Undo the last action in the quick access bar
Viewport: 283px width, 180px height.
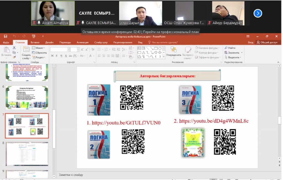coord(14,36)
